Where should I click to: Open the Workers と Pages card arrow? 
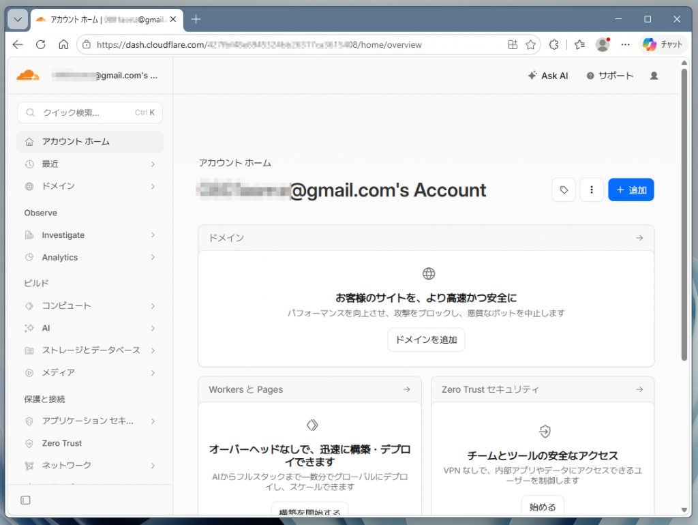[406, 389]
